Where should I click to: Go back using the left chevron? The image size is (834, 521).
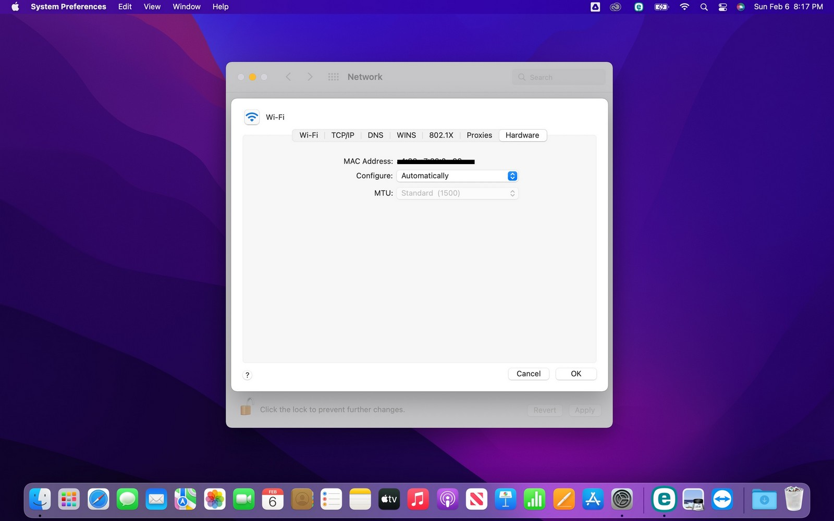[x=288, y=77]
